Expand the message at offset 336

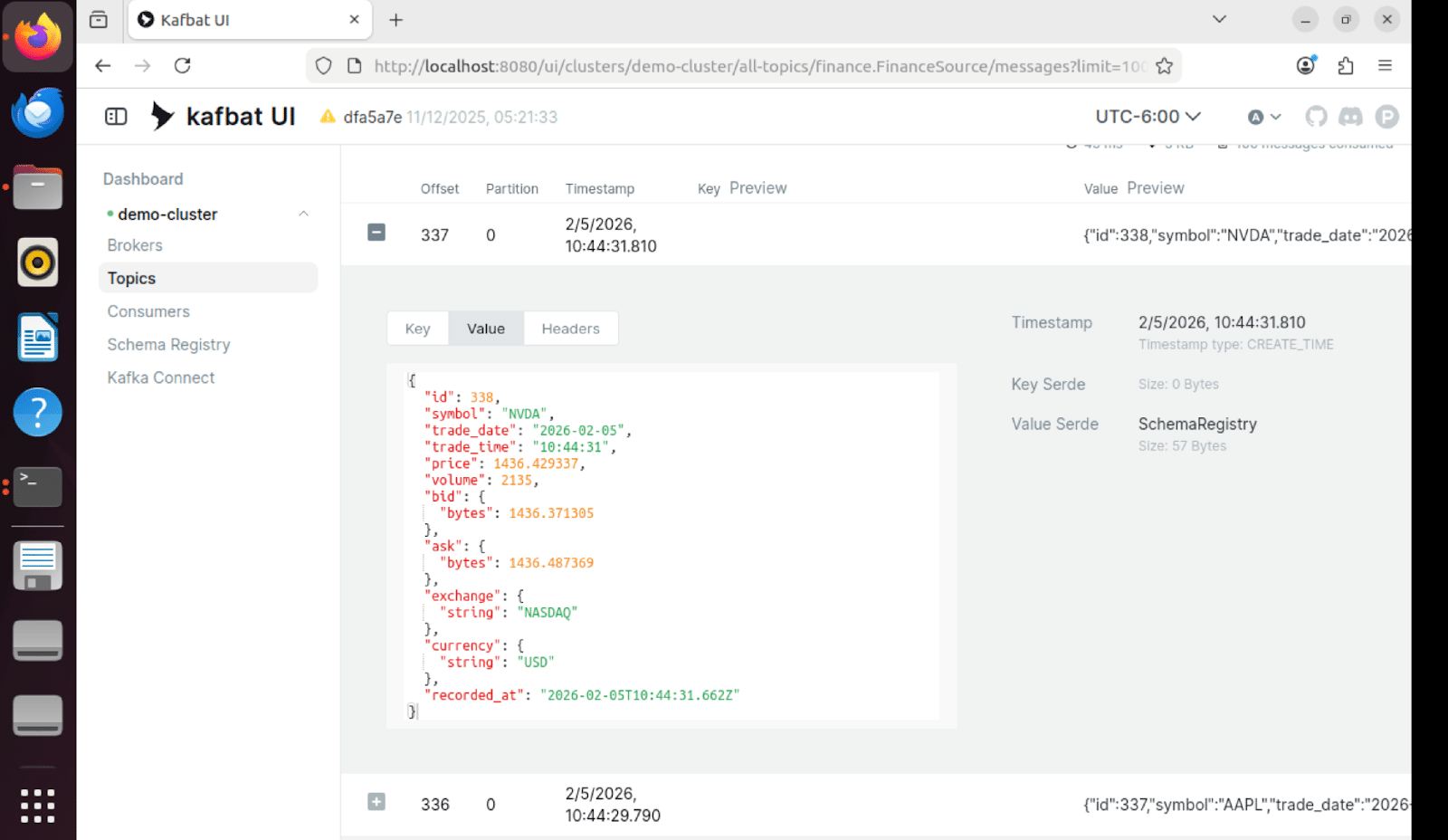[x=376, y=802]
